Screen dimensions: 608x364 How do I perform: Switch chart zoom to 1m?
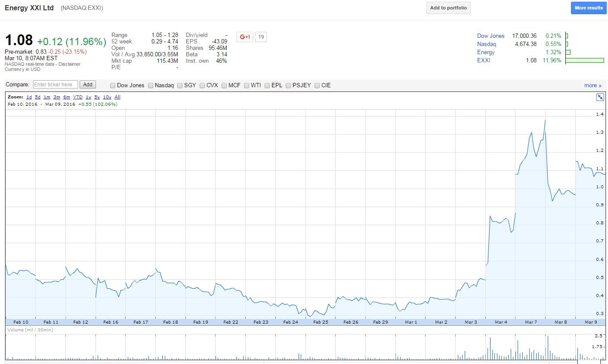coord(47,97)
